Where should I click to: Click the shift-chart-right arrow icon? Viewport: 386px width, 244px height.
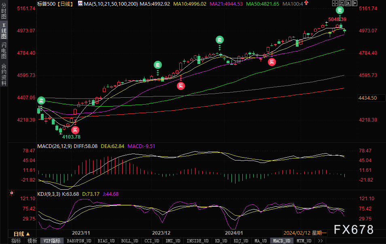pos(354,3)
